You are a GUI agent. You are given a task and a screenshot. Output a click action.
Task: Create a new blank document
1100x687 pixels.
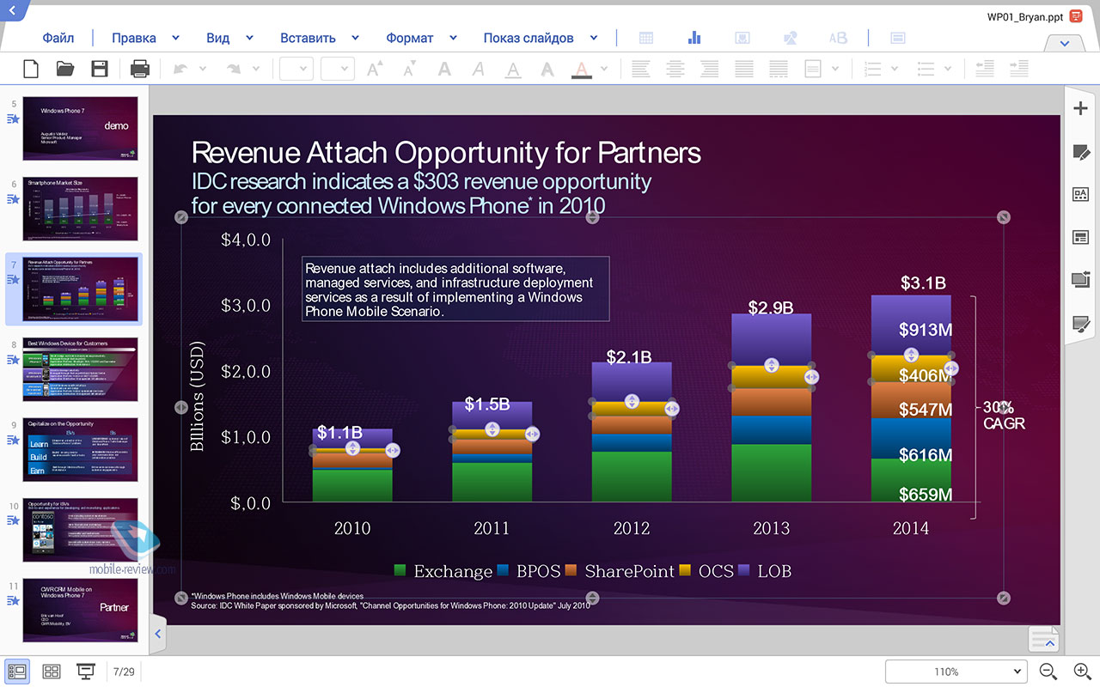pyautogui.click(x=31, y=69)
